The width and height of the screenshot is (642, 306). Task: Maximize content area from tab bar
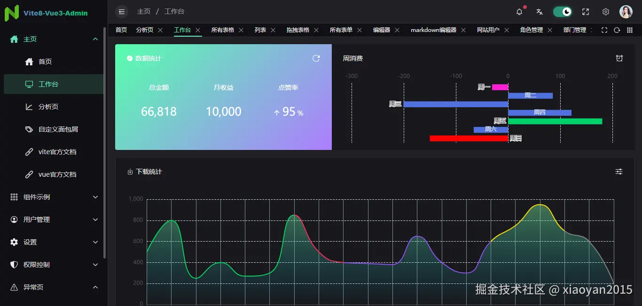coord(605,30)
